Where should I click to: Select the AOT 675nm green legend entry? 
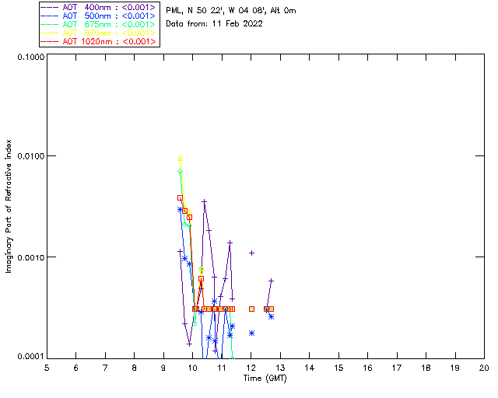coord(100,24)
